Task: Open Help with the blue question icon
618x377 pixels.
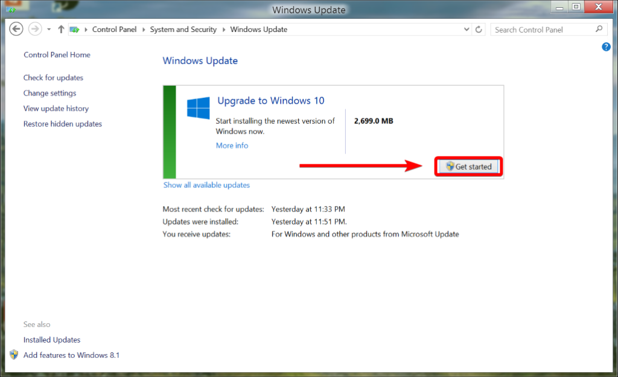Action: pyautogui.click(x=606, y=47)
